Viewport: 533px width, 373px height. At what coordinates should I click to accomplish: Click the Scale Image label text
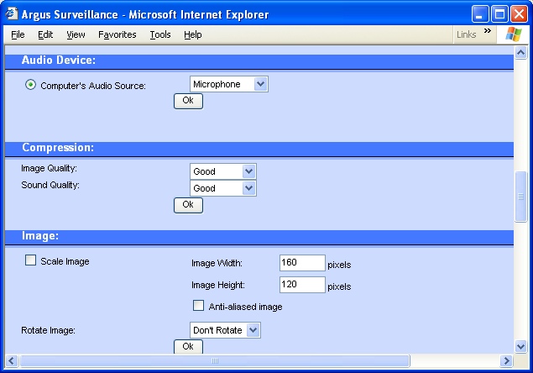coord(65,261)
